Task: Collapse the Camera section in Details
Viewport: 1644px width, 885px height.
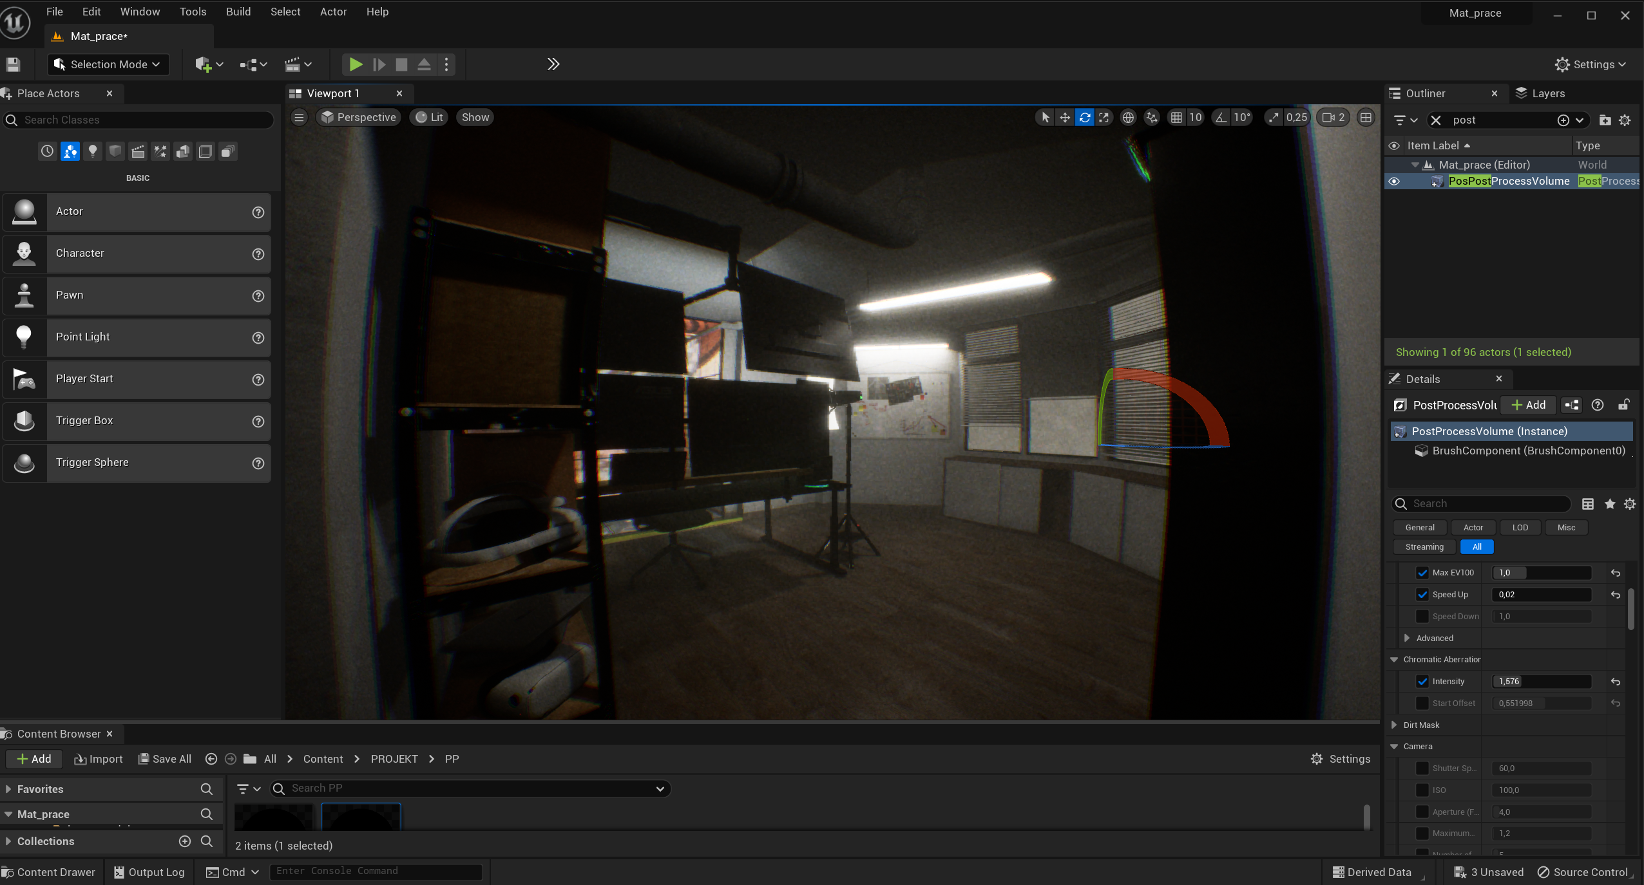Action: click(1395, 747)
